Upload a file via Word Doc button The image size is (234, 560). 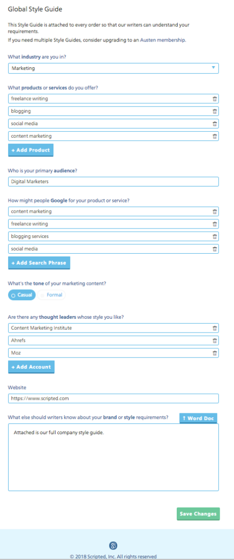pyautogui.click(x=199, y=418)
